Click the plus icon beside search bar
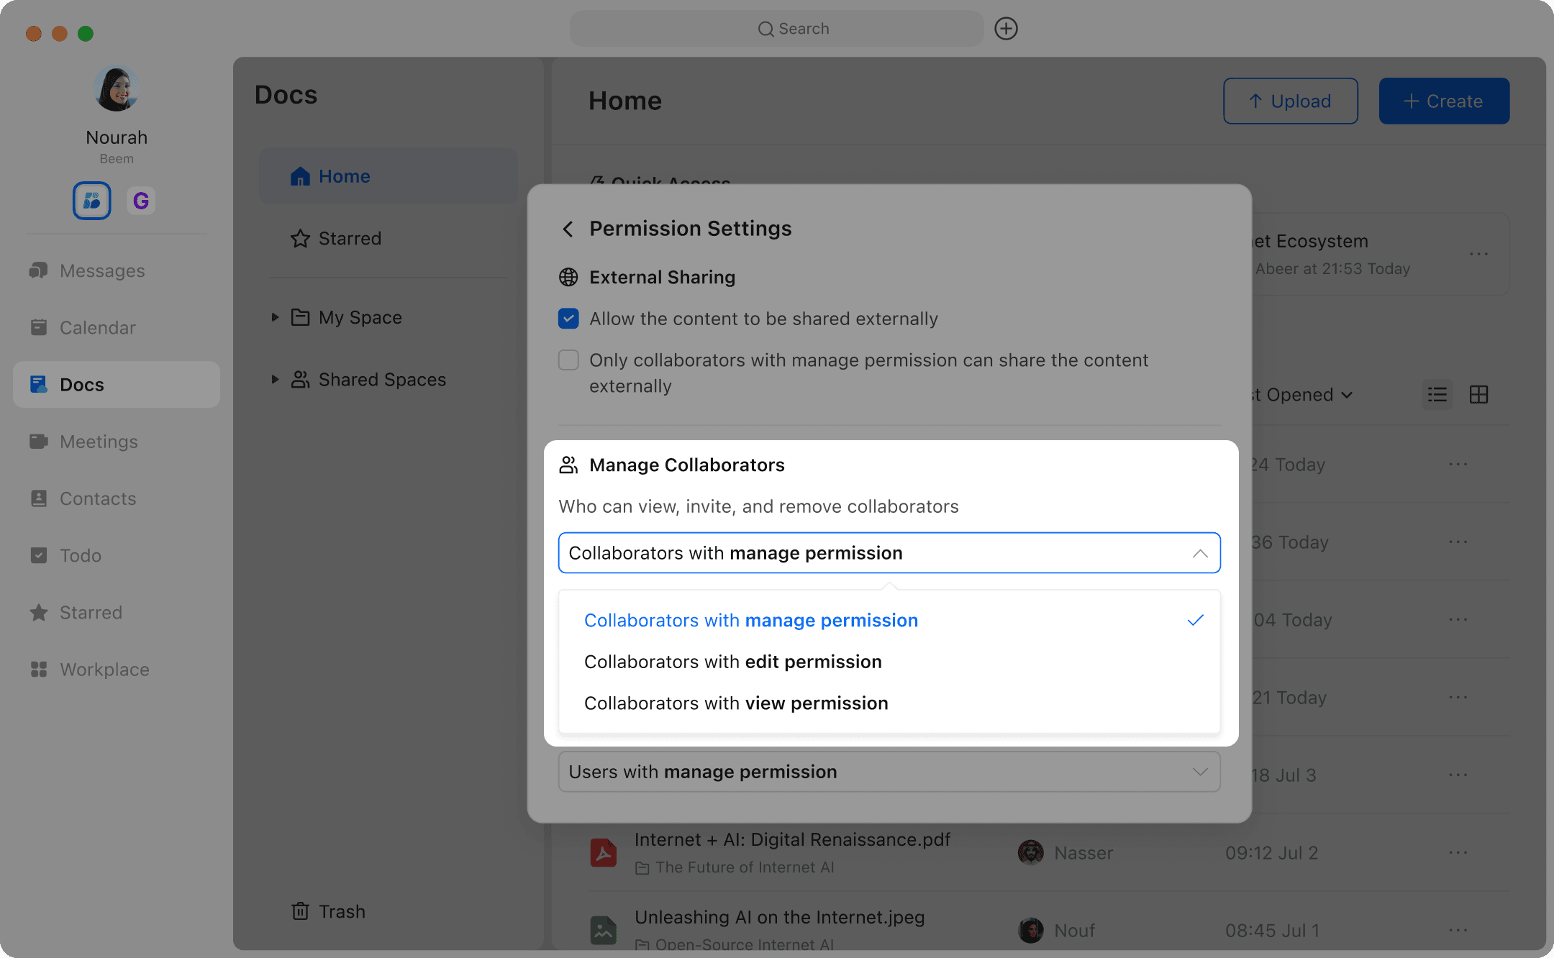The width and height of the screenshot is (1554, 958). click(1005, 29)
